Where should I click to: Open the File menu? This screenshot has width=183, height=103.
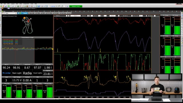tap(1, 4)
